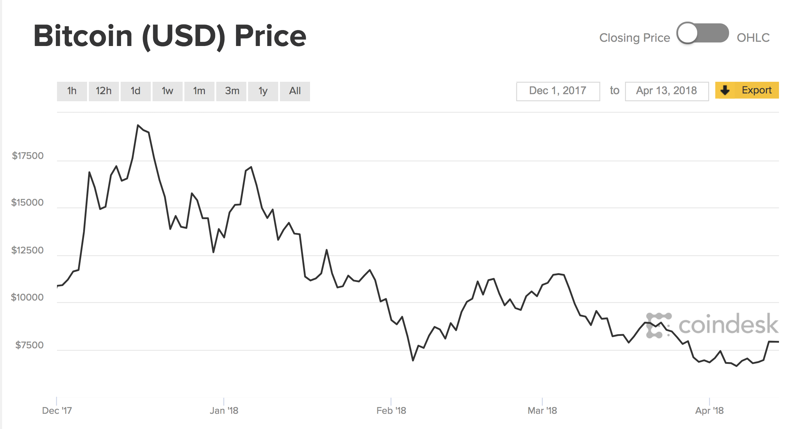Screen dimensions: 785x429
Task: Select the 1d time interval
Action: tap(136, 91)
